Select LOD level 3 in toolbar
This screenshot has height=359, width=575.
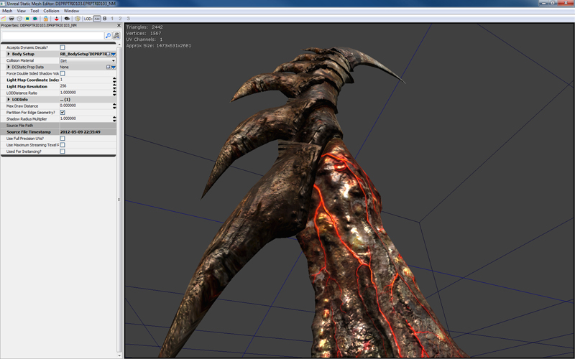point(128,19)
